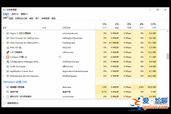171x114 pixels.
Task: Select the Windows 进程 (94) group header
Action: click(x=15, y=82)
